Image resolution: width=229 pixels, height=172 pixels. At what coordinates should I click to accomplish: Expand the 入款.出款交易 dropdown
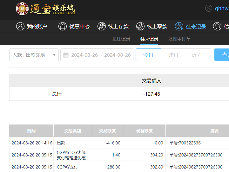coord(34,55)
